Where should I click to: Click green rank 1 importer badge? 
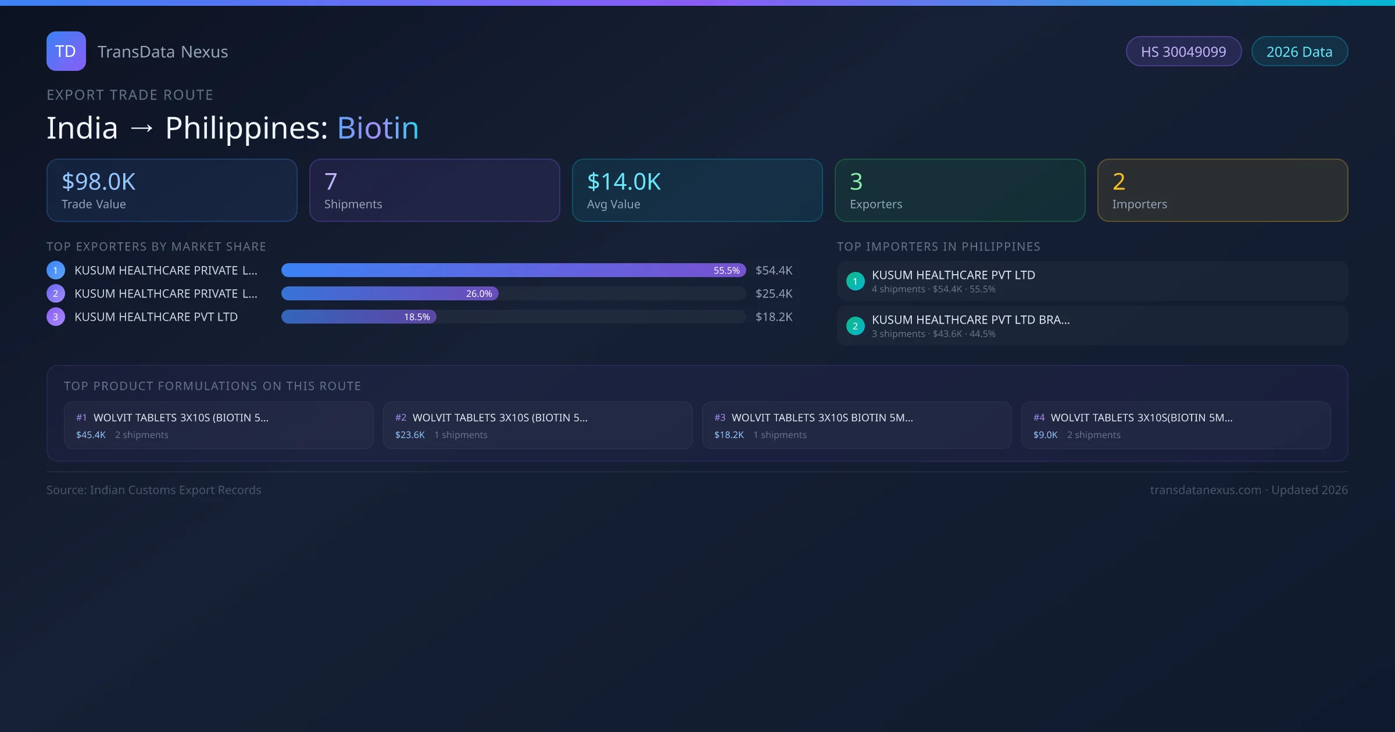pyautogui.click(x=855, y=281)
